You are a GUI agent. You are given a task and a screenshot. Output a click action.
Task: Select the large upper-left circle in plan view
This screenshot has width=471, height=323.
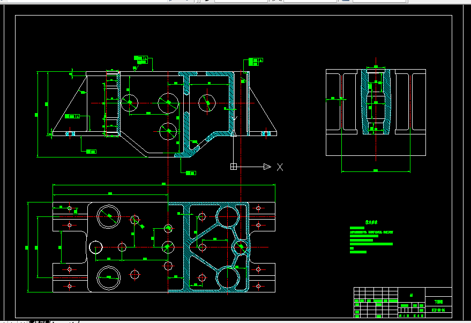108,216
